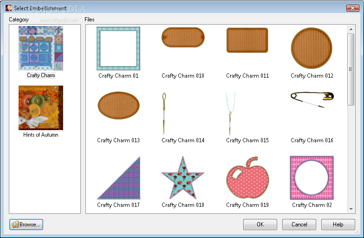Viewport: 364px width, 238px height.
Task: Open the Help button
Action: point(338,225)
